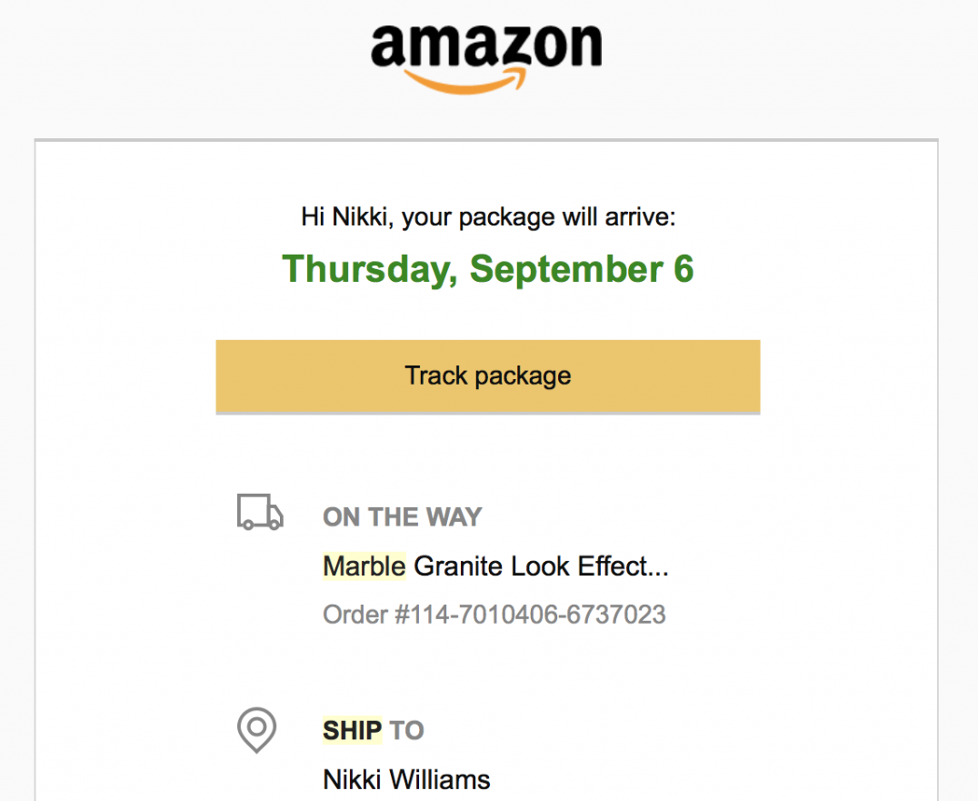Screen dimensions: 978x801
Task: Click the word Granite in product title
Action: 459,566
